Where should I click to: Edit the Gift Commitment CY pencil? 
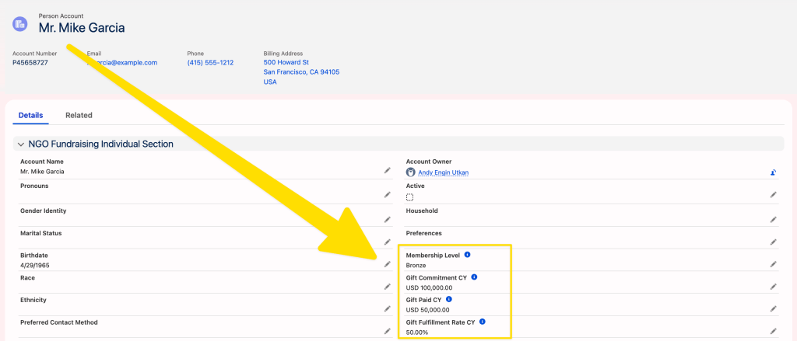tap(773, 286)
